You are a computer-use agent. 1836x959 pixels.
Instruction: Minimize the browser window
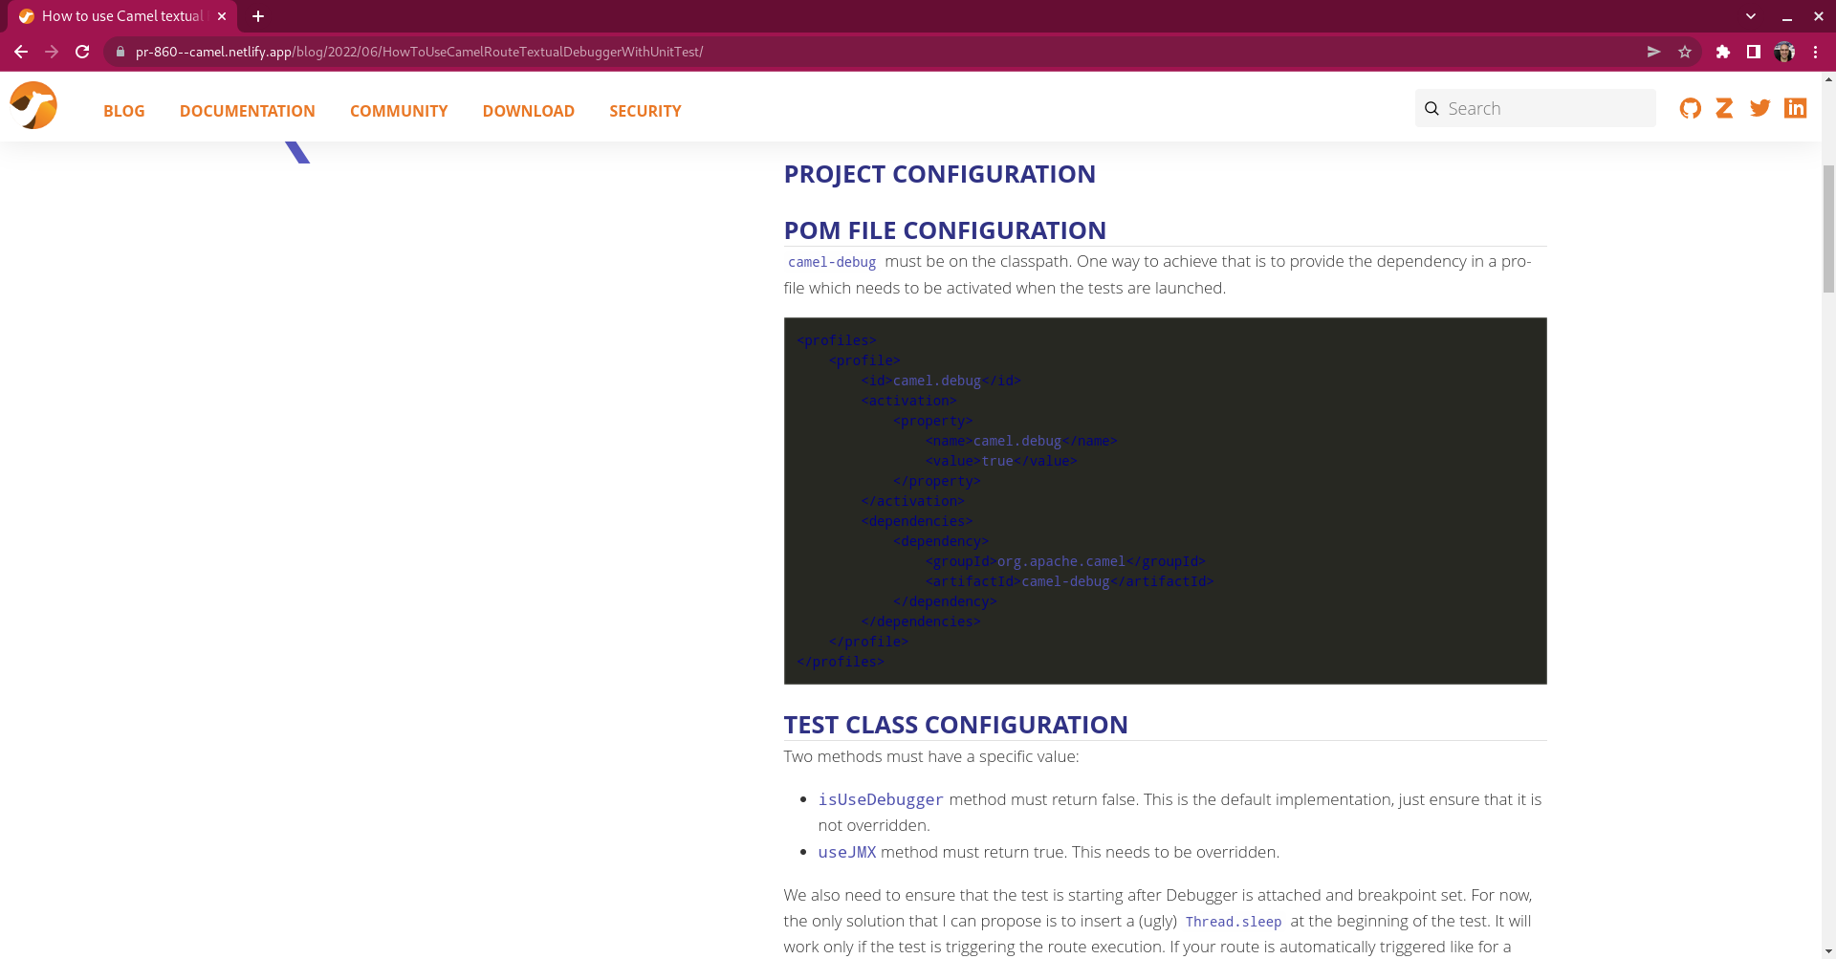point(1786,16)
